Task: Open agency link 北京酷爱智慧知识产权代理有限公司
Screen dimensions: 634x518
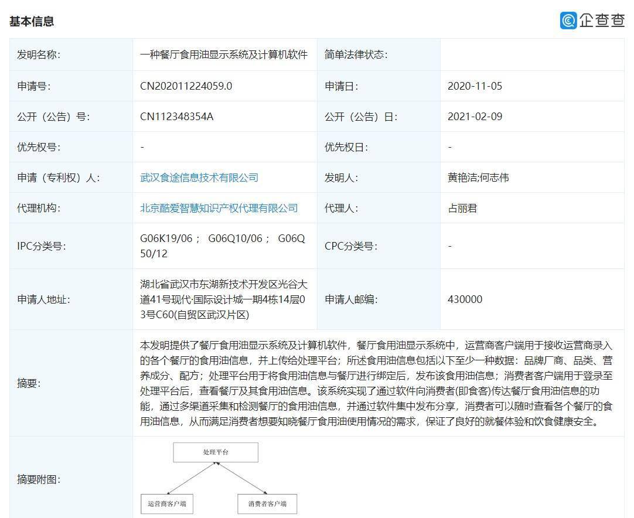Action: pyautogui.click(x=219, y=208)
